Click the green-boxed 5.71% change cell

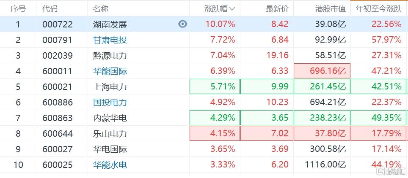(x=215, y=86)
